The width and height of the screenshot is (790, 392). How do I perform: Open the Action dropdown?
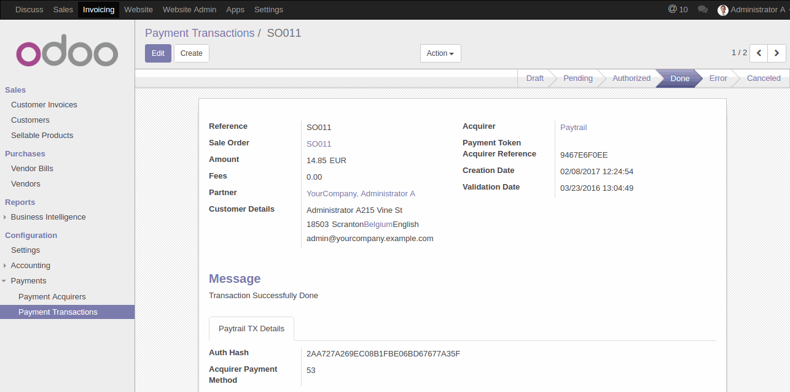440,53
